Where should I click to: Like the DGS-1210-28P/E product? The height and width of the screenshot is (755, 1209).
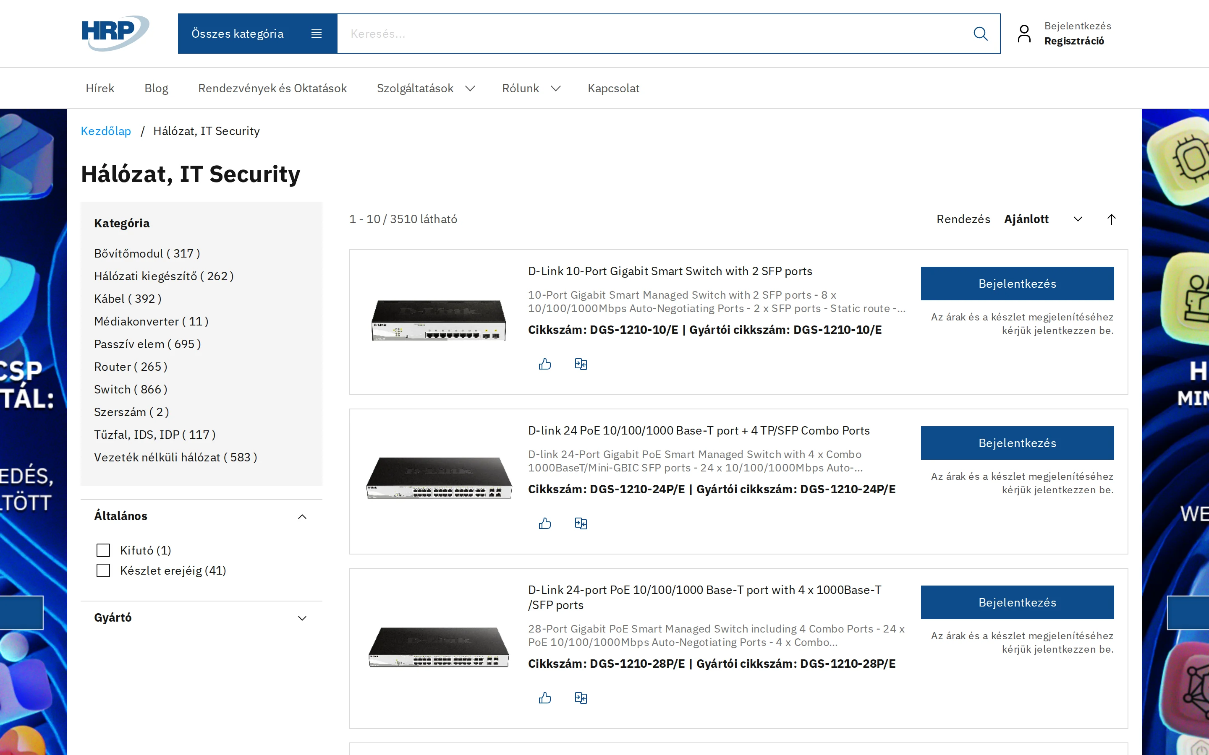pyautogui.click(x=544, y=698)
